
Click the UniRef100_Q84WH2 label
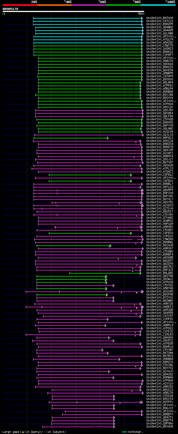pos(160,27)
